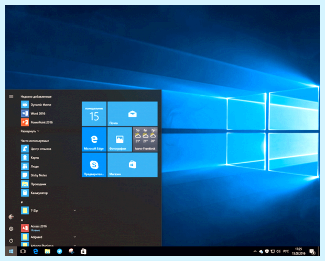Screen dimensions: 325x261
Task: Open the Почта mail tile
Action: (x=133, y=114)
